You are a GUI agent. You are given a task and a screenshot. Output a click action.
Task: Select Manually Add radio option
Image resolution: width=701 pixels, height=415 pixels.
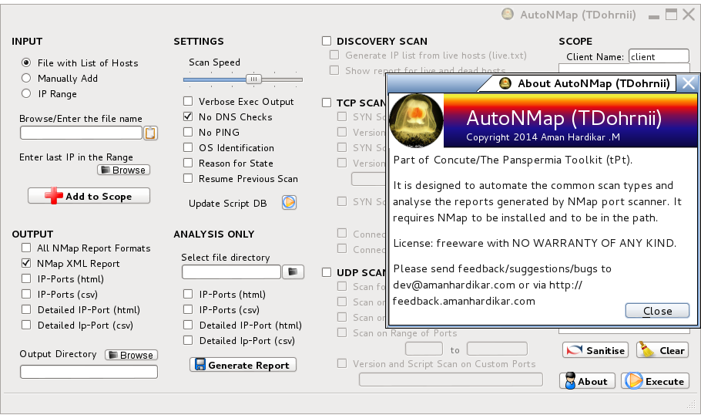[x=26, y=78]
